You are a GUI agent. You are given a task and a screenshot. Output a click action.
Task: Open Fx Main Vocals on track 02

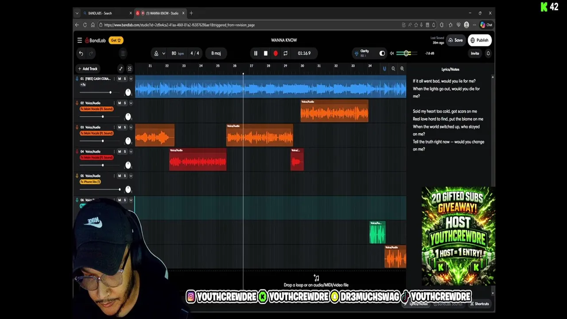pos(97,109)
